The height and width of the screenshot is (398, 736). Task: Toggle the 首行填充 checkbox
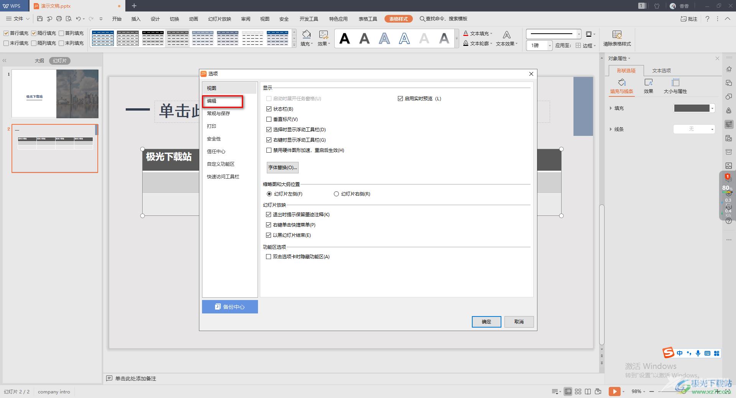[6, 33]
